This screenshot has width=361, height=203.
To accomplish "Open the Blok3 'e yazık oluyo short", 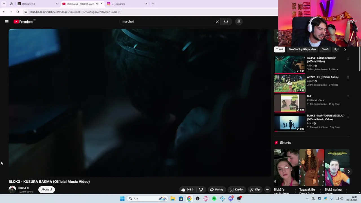I will point(286,168).
